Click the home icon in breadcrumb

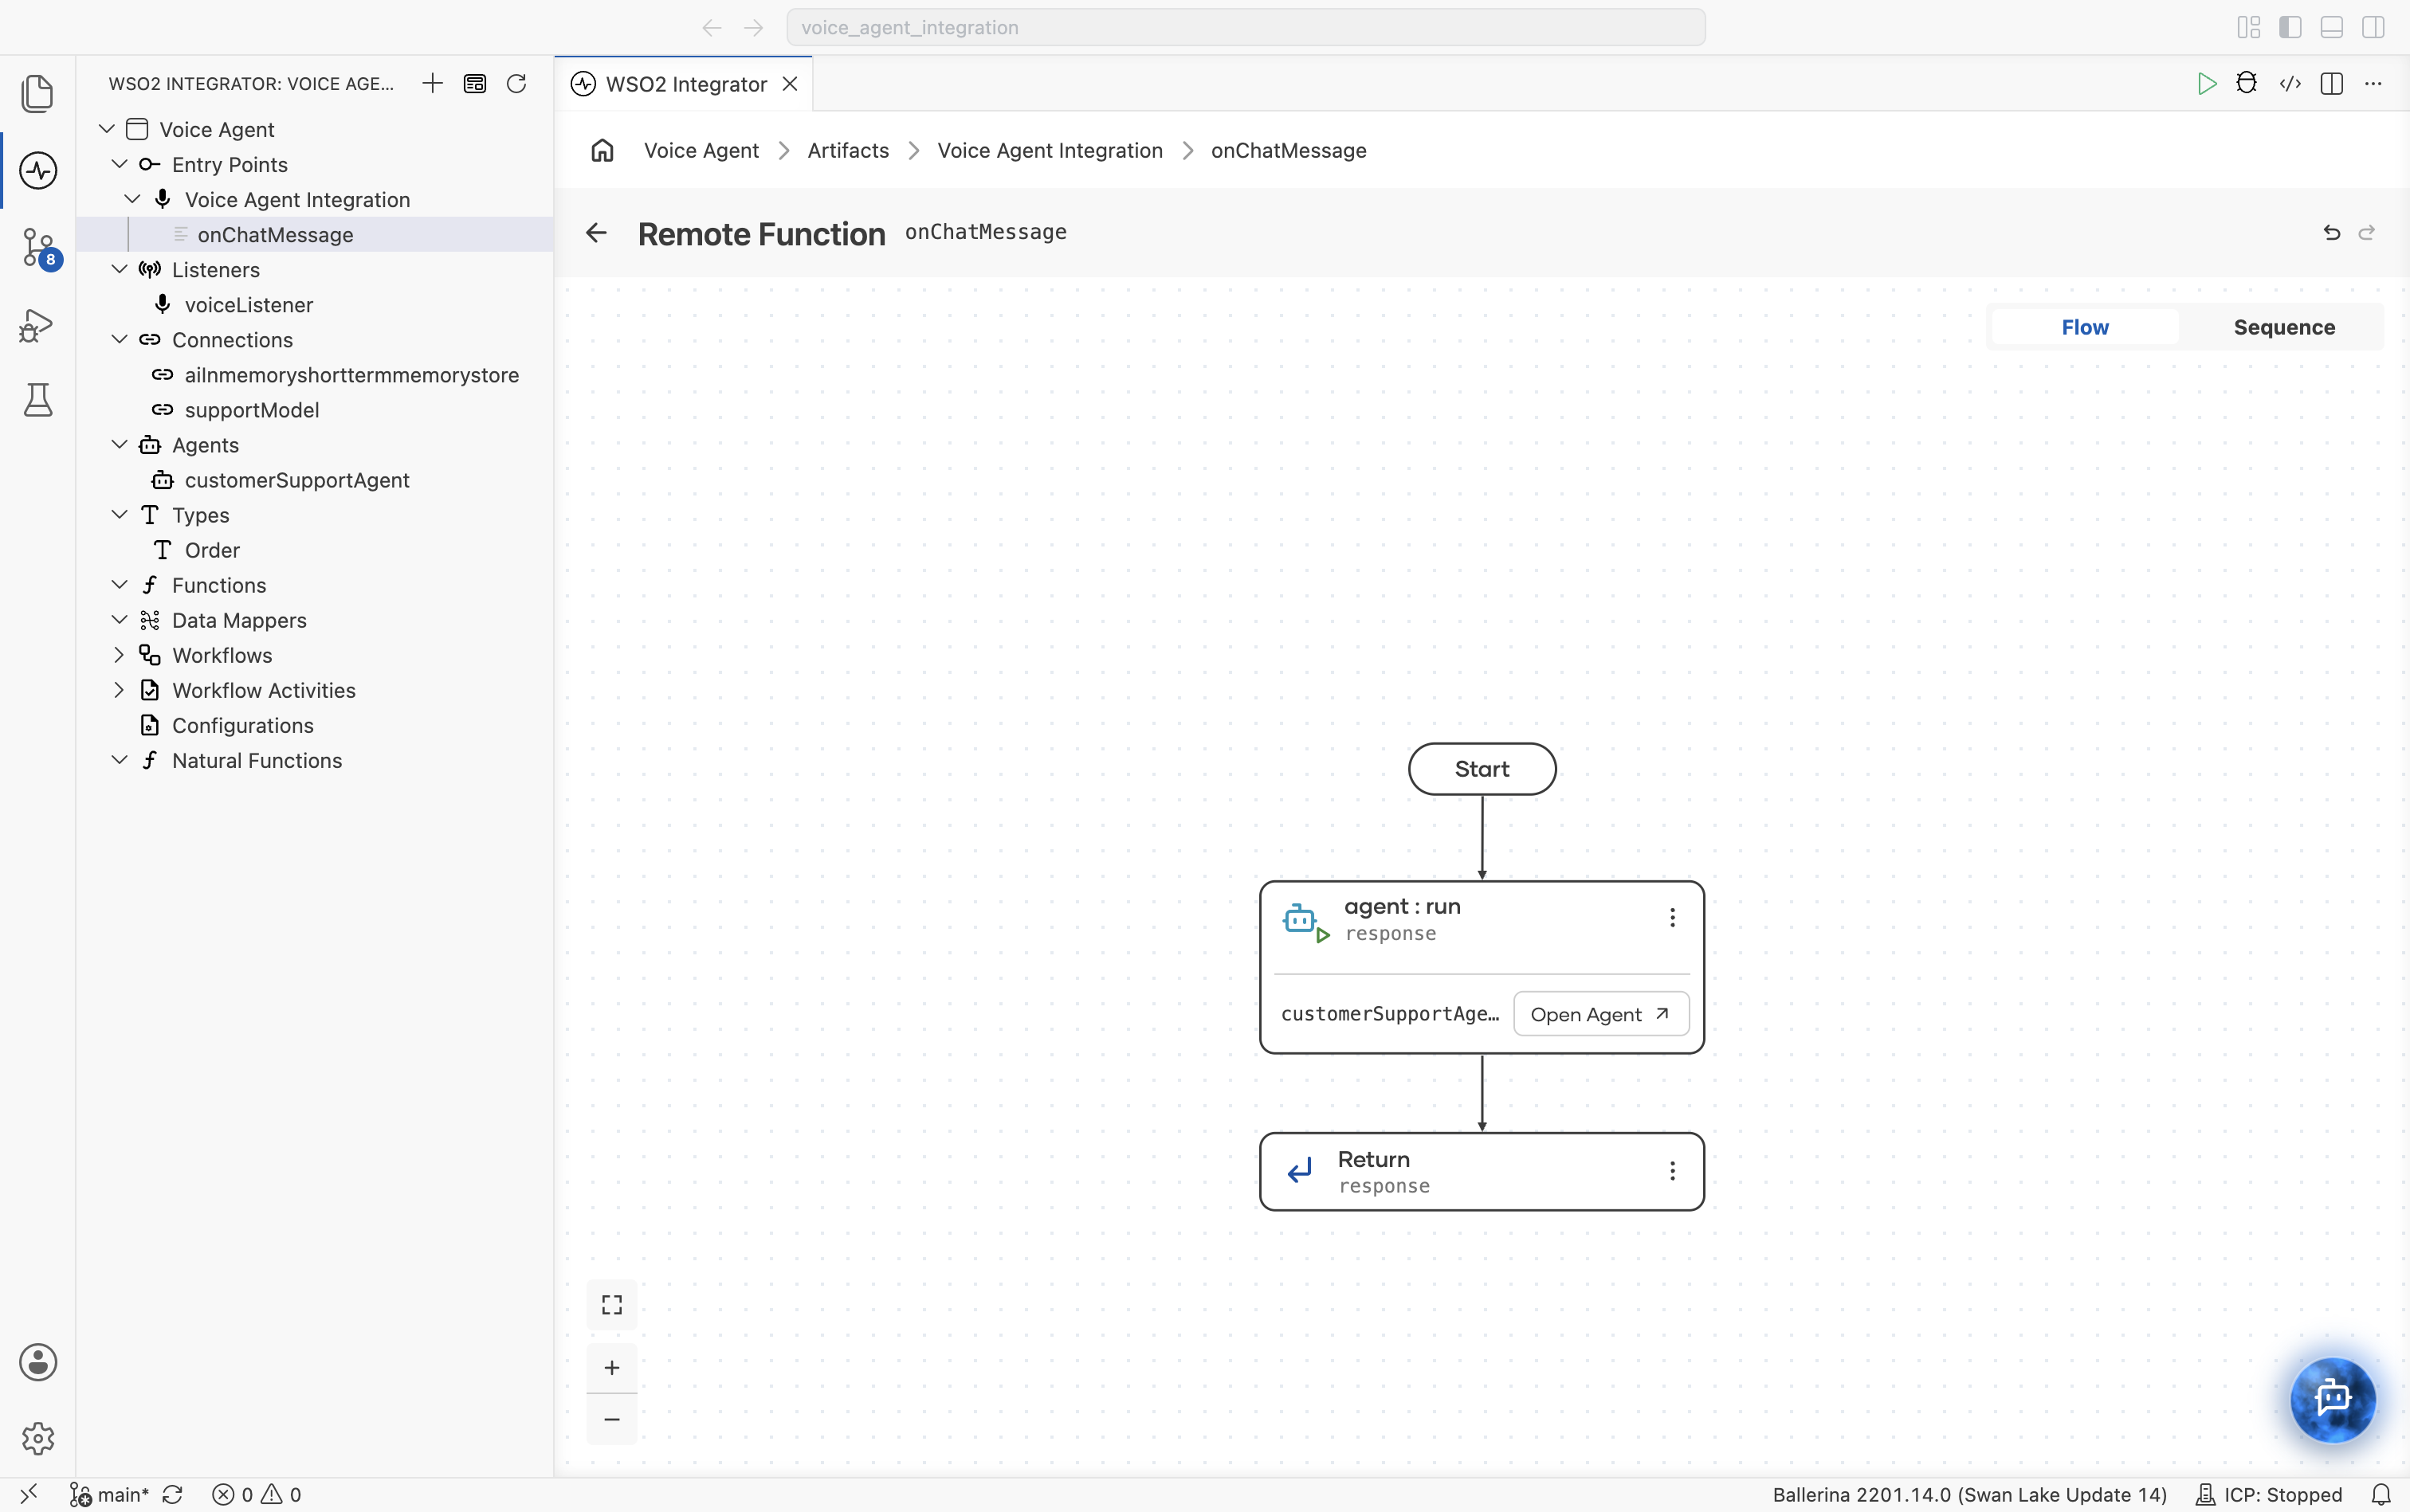point(602,150)
